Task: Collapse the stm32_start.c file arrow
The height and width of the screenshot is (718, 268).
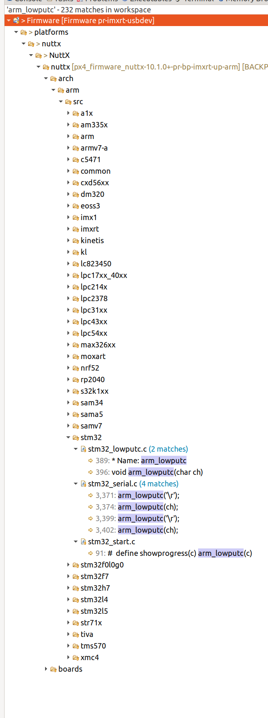Action: 76,541
